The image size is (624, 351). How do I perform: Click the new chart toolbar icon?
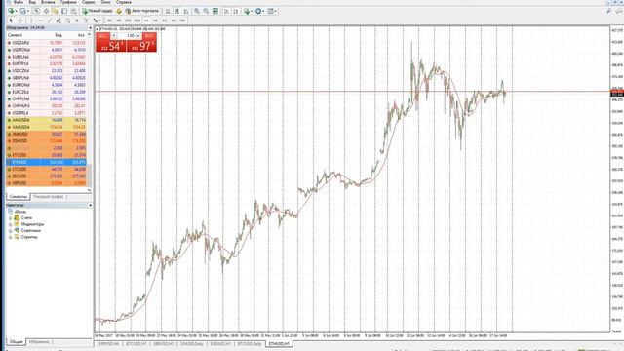click(11, 11)
